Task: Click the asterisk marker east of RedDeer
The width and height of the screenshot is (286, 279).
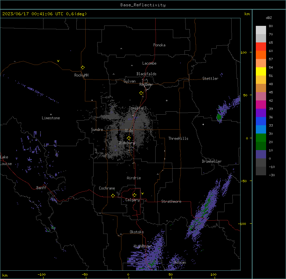Action: pos(167,100)
